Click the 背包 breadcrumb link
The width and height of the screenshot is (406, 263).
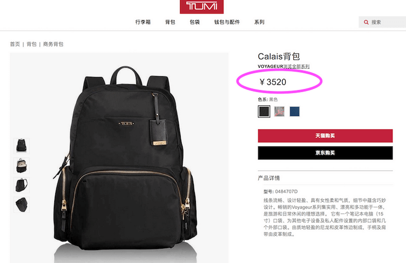(x=31, y=44)
